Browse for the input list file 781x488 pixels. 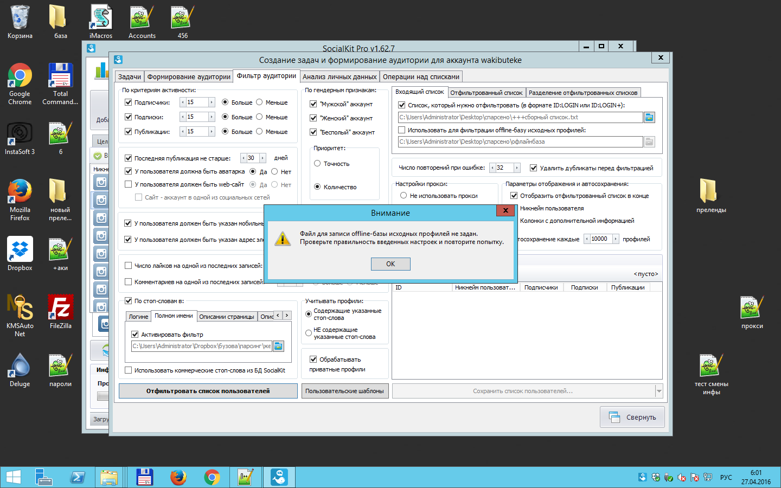point(649,117)
